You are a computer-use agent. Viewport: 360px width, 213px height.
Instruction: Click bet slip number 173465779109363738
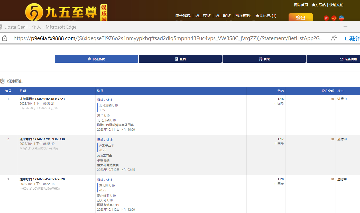click(x=42, y=139)
